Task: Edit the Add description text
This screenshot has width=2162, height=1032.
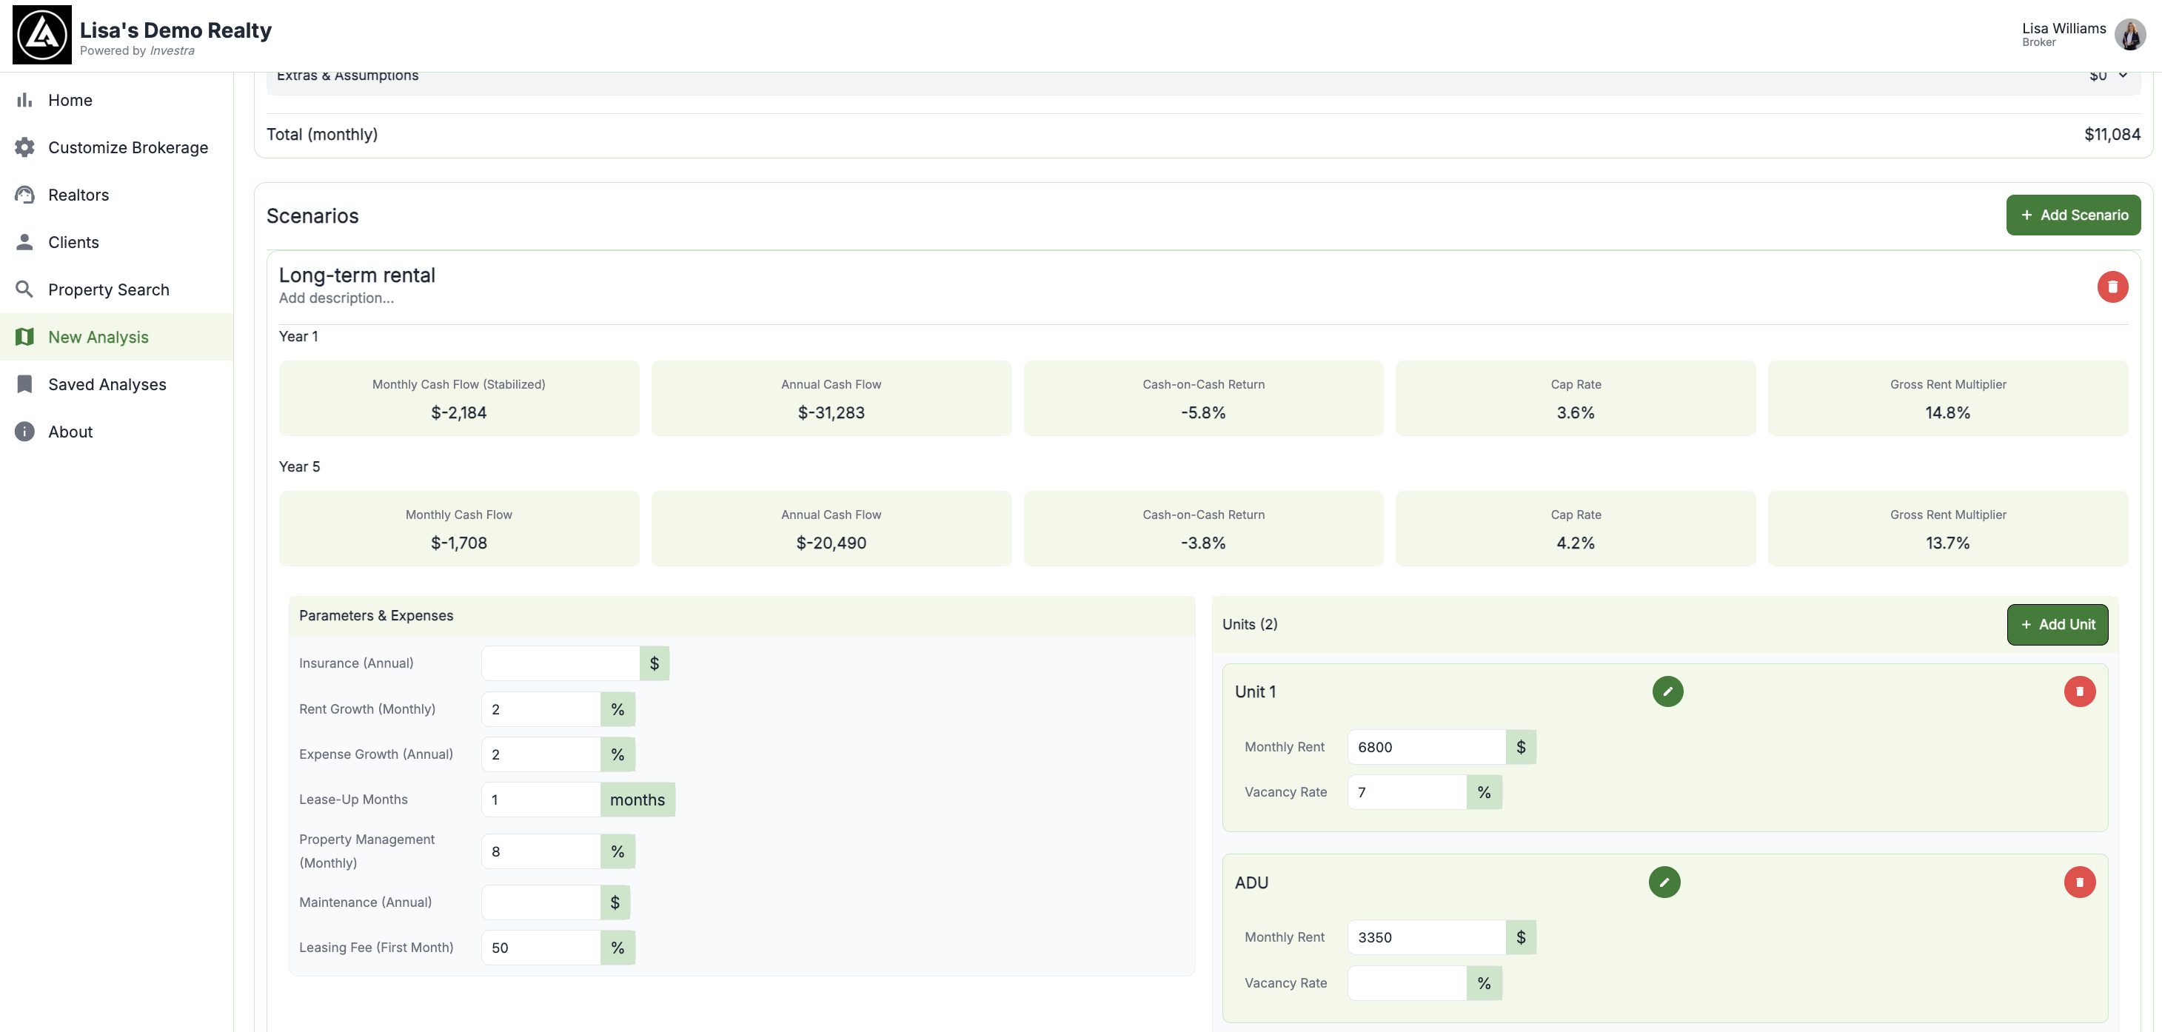Action: click(335, 298)
